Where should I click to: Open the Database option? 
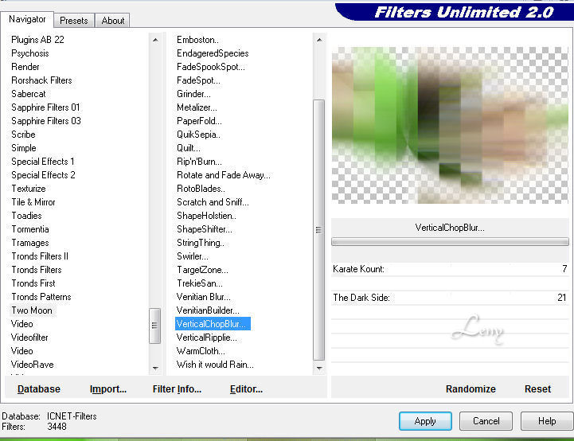39,389
